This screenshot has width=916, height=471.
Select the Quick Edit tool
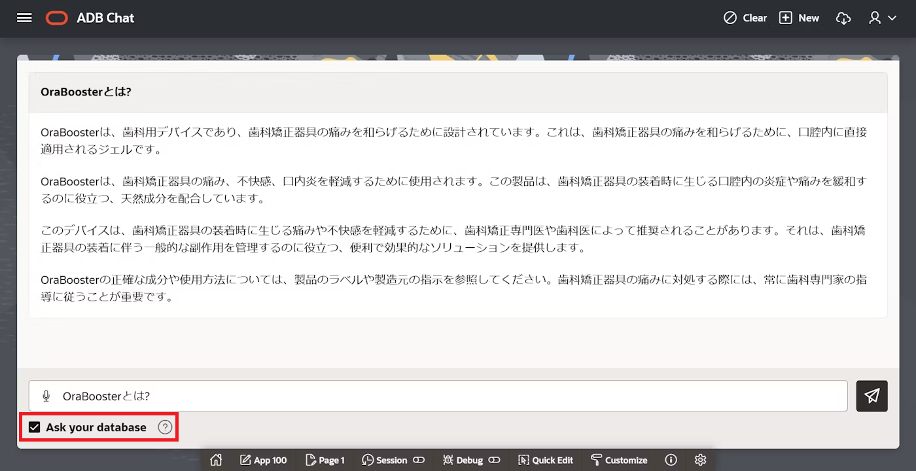546,460
